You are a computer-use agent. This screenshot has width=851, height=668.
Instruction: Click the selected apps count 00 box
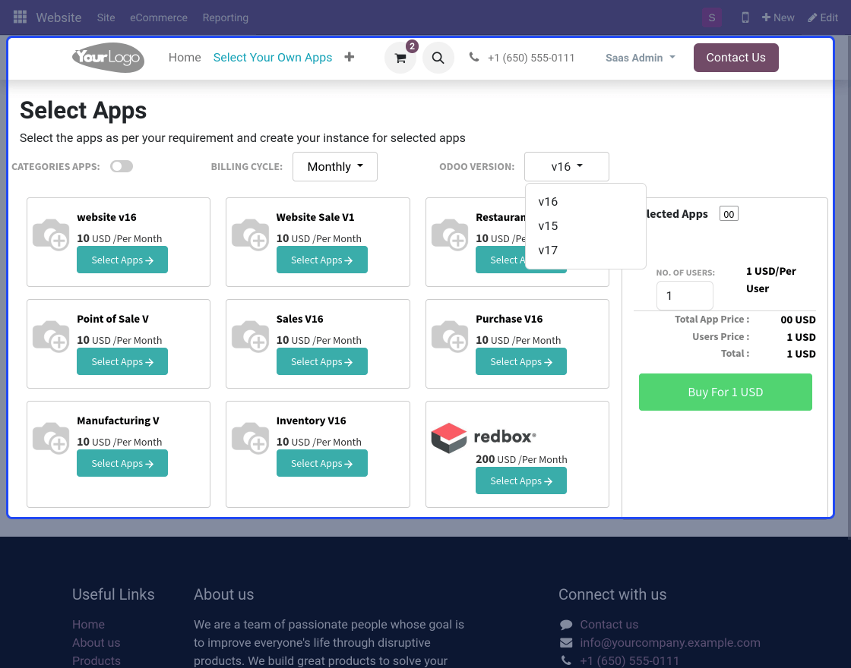[x=729, y=213]
